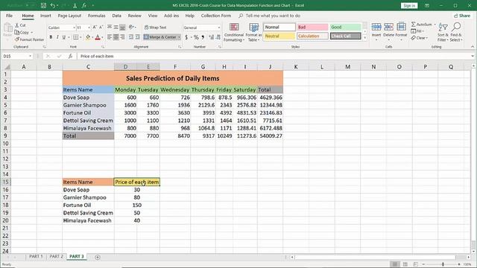Expand the cell styles gallery arrow
This screenshot has height=268, width=477.
tap(364, 38)
